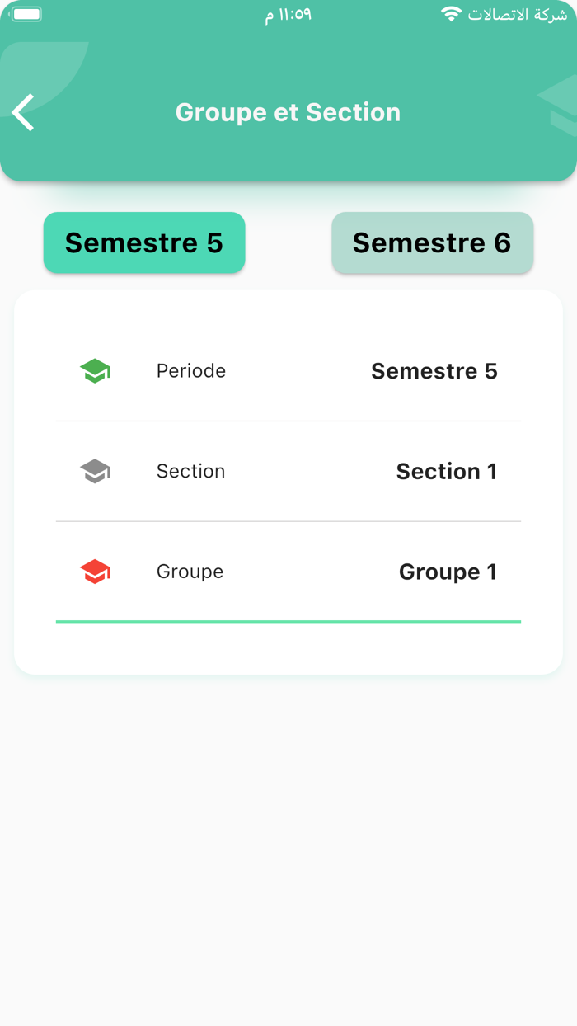Click the green graduation cap icon
The image size is (577, 1026).
coord(96,371)
